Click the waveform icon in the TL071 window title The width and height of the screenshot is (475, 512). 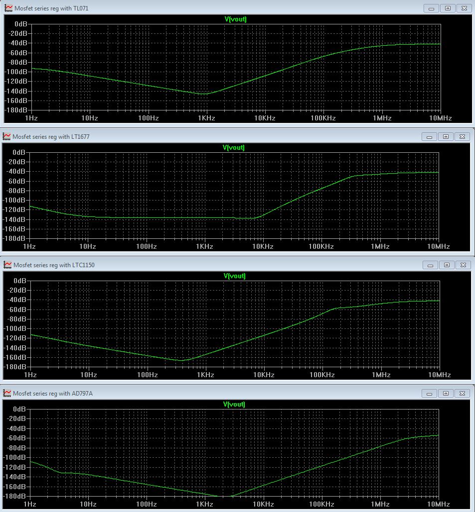point(8,8)
